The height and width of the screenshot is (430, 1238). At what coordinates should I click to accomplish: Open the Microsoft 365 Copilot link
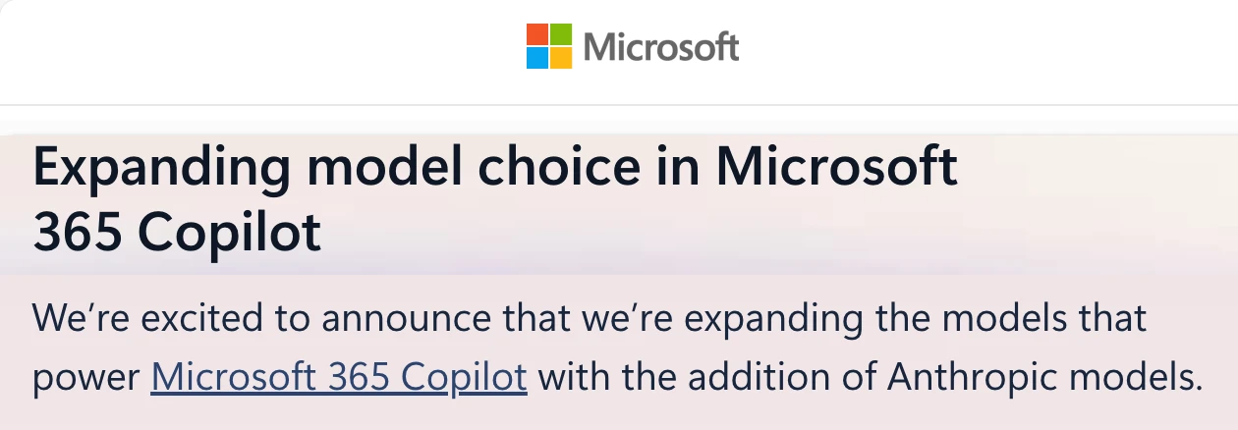click(x=339, y=378)
